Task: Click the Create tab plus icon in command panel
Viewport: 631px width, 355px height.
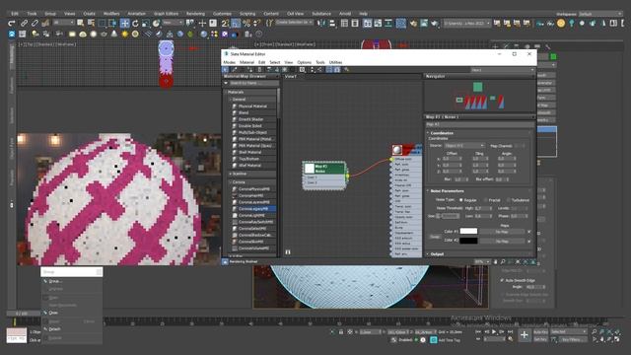Action: coord(495,47)
